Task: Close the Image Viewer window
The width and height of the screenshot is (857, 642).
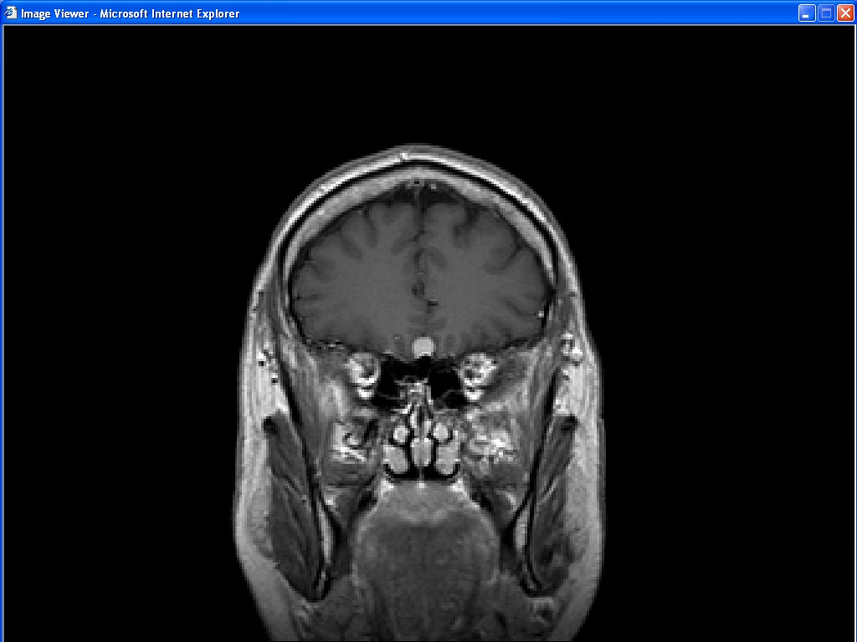Action: [845, 13]
